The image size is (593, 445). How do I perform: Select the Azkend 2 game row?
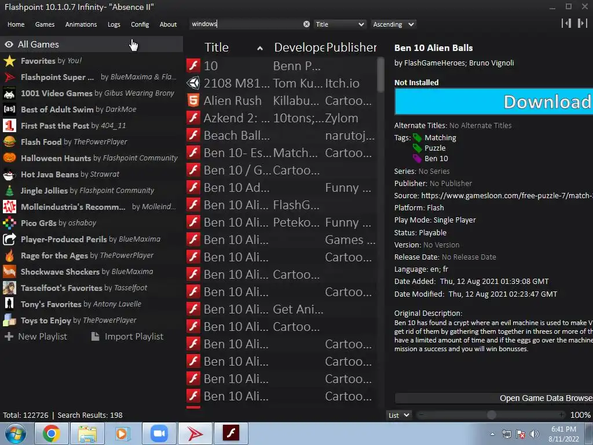[x=281, y=118]
